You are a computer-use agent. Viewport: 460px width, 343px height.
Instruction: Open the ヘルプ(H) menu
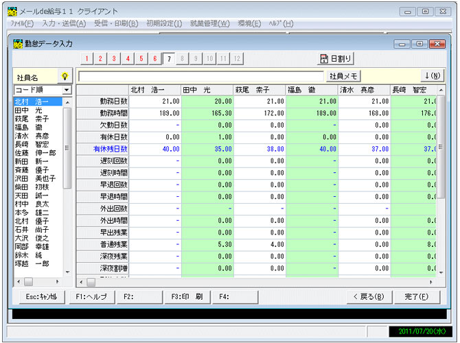pos(281,23)
